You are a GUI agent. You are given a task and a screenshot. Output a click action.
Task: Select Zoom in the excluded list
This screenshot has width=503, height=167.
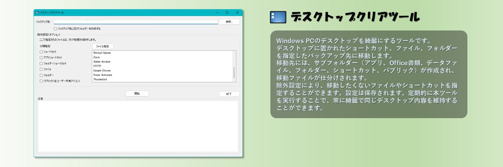tap(96, 57)
